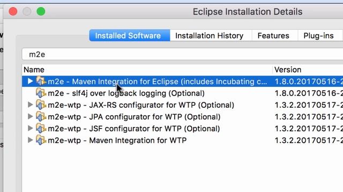
Task: Expand the m2e-wtp Maven Integration for WTP row
Action: point(30,140)
